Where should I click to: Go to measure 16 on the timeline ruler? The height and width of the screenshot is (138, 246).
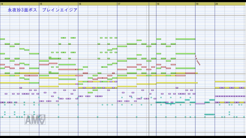[x=80, y=4]
